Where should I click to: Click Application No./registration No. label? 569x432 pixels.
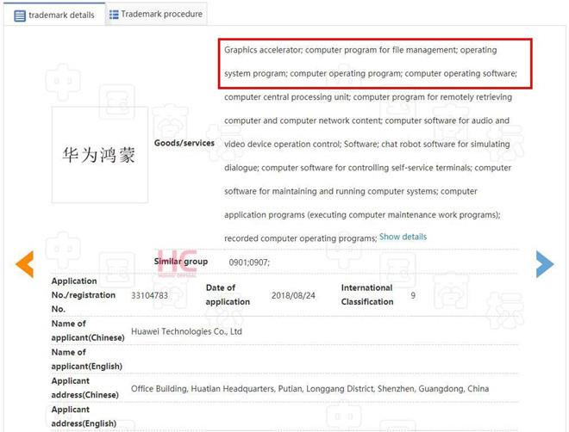[84, 295]
